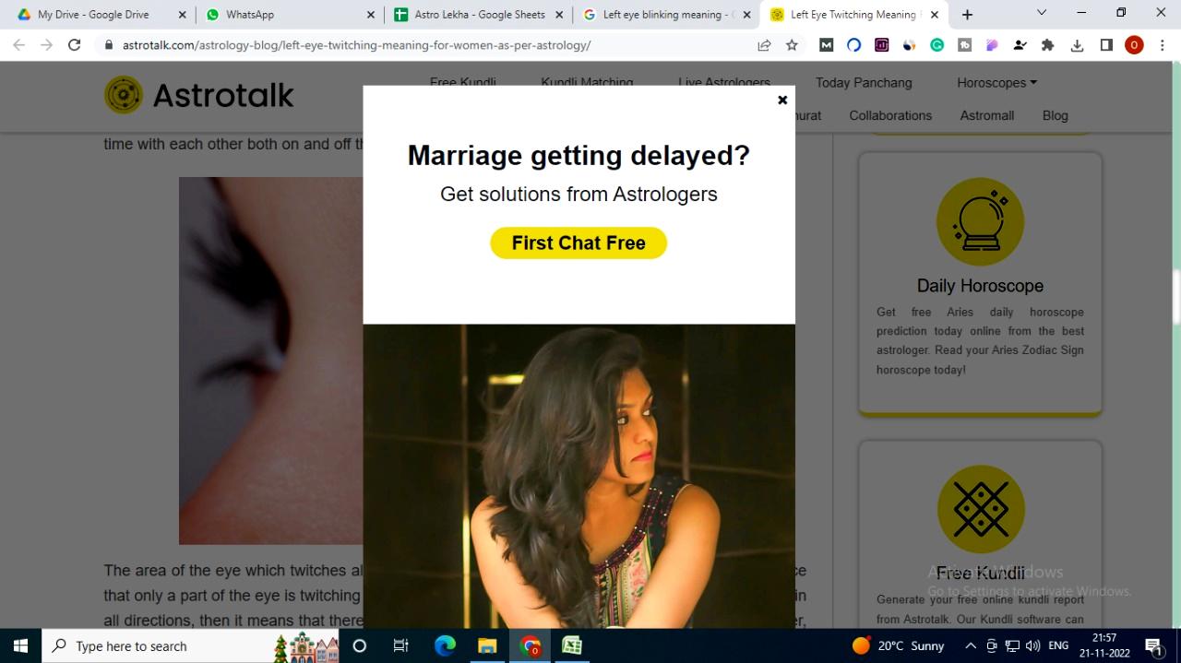The image size is (1181, 663).
Task: Reload the current page
Action: coord(75,45)
